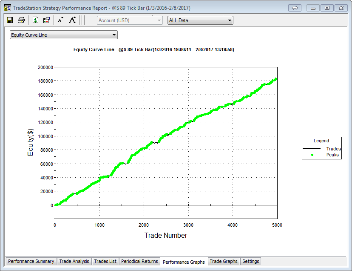Open the Trade Graphs tab
Screen dimensions: 352x271
[x=224, y=261]
